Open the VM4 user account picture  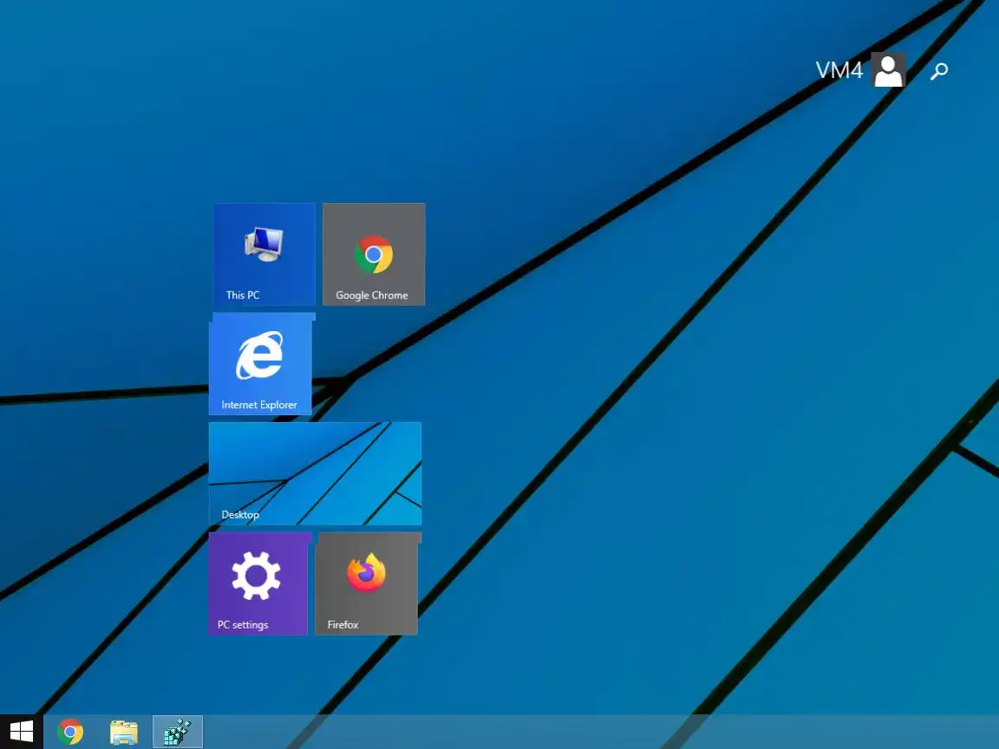[x=888, y=69]
